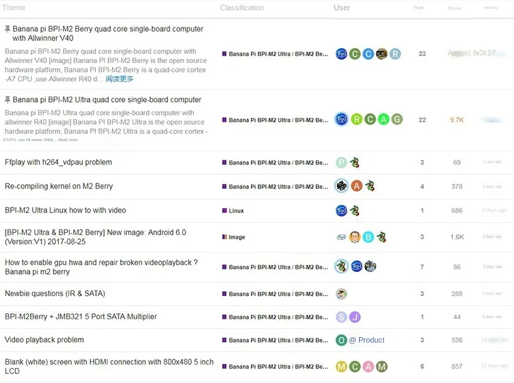Open the 'Video playback problem' topic
The image size is (514, 383).
[x=45, y=340]
